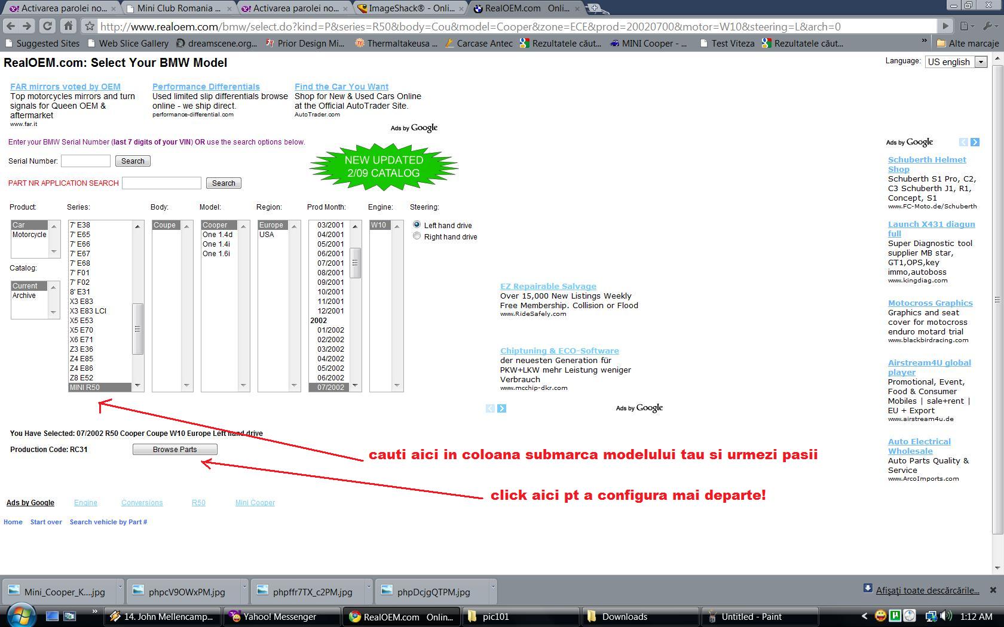Open the Chrome page menu icon
The width and height of the screenshot is (1004, 627).
[967, 26]
